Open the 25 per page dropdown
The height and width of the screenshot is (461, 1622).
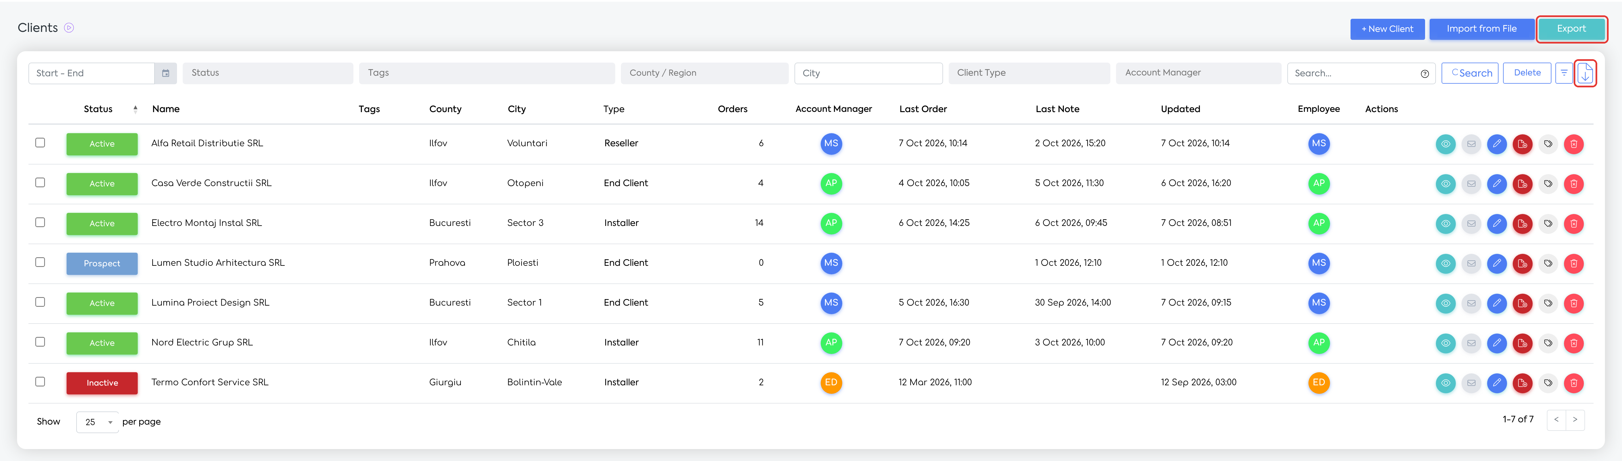[98, 422]
